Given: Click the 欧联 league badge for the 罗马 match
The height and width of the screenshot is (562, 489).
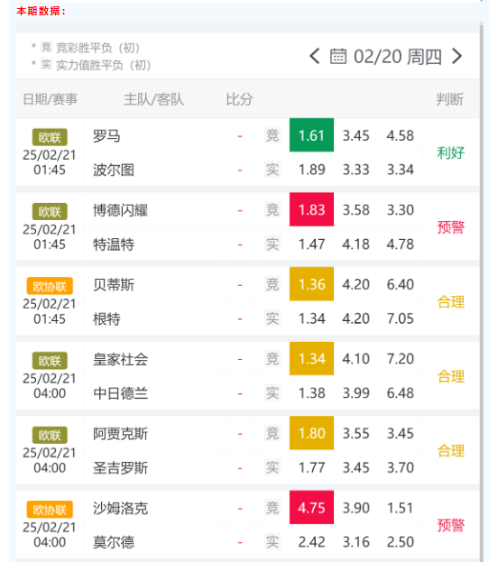Looking at the screenshot, I should click(x=50, y=137).
